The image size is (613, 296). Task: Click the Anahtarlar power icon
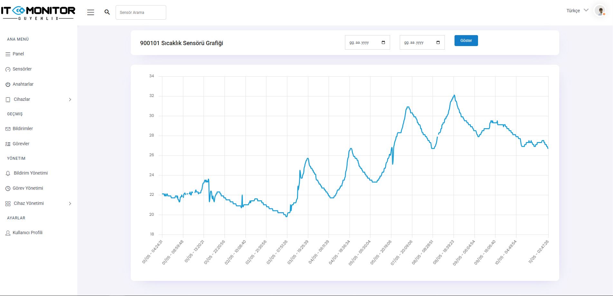click(x=8, y=84)
